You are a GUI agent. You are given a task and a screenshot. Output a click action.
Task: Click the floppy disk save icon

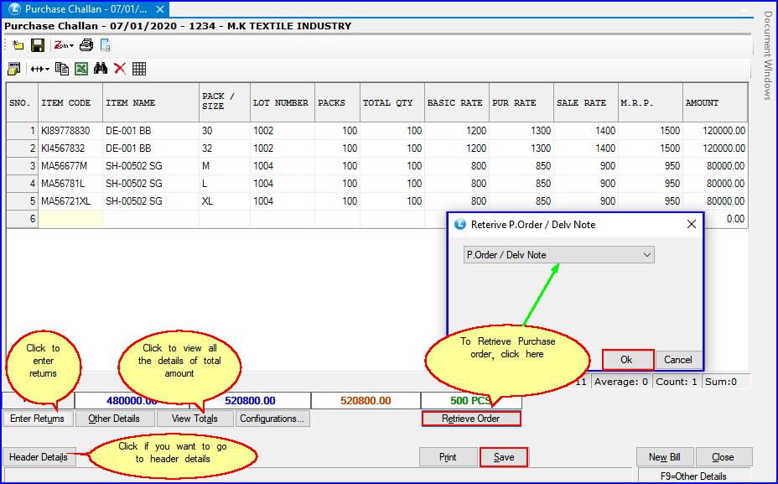[38, 45]
